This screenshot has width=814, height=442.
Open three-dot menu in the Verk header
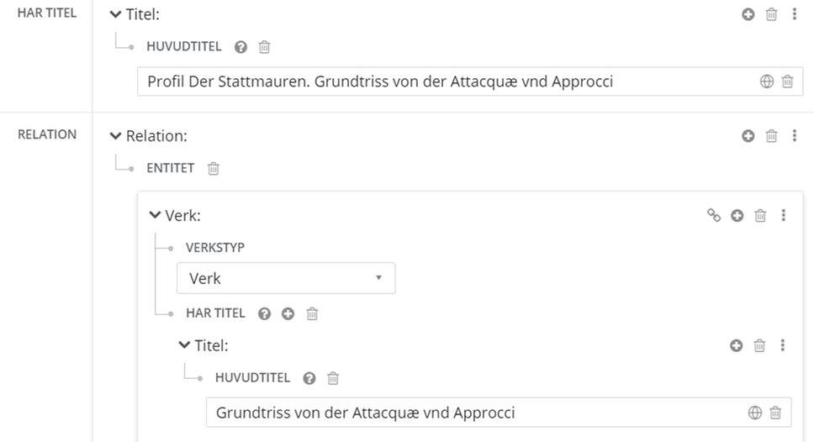pos(783,216)
